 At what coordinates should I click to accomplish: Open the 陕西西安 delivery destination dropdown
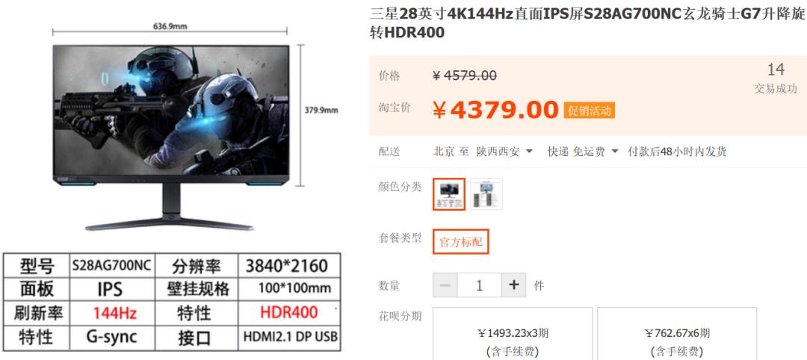click(x=504, y=152)
